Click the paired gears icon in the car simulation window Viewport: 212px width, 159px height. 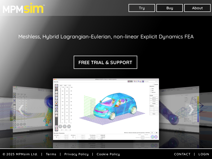(154, 137)
